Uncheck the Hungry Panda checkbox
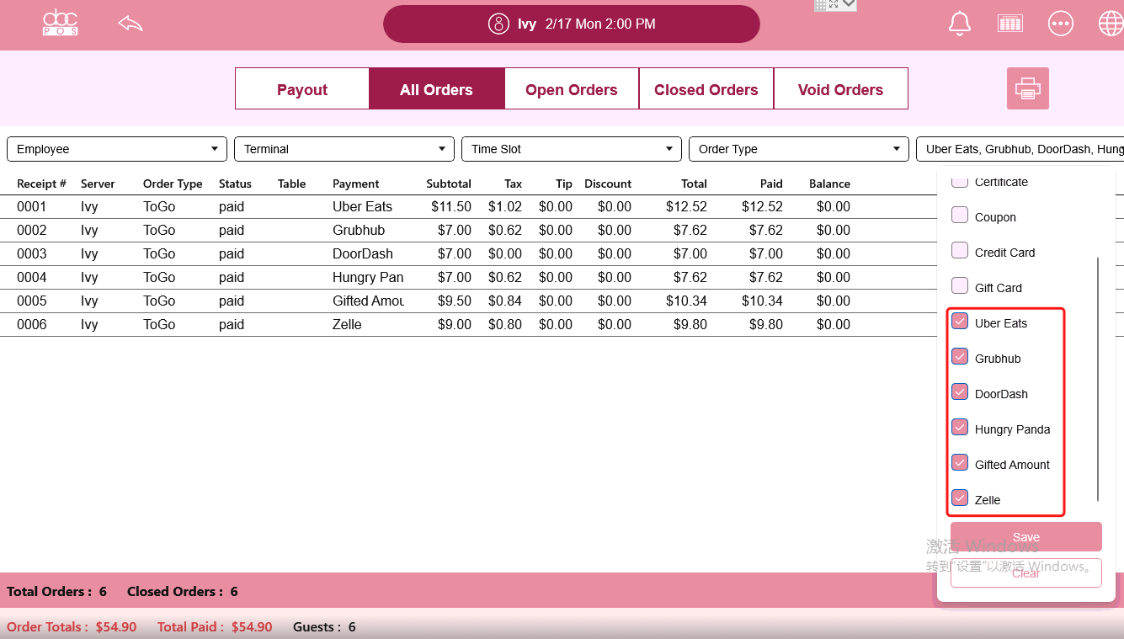1124x639 pixels. point(960,427)
